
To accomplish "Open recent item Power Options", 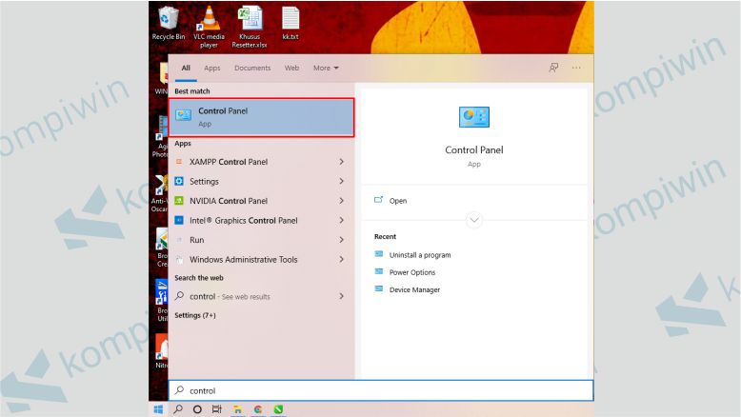I will [412, 272].
